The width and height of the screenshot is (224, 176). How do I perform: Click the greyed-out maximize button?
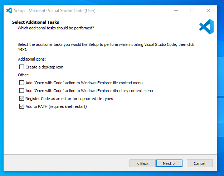(192, 10)
